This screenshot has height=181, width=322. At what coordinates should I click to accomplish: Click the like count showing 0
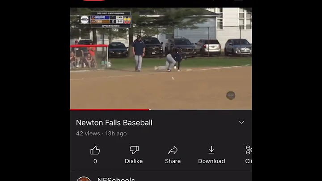(x=95, y=161)
